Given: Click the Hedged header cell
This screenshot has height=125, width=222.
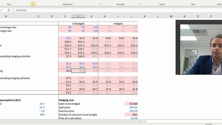Looking at the screenshot, I should pos(118,24).
